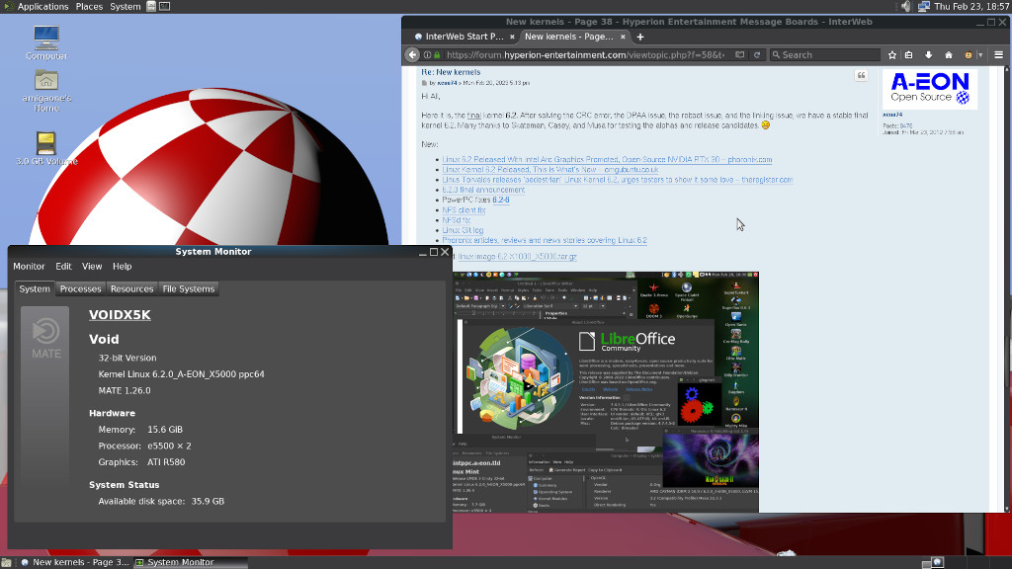
Task: Switch to the Resources tab
Action: (131, 289)
